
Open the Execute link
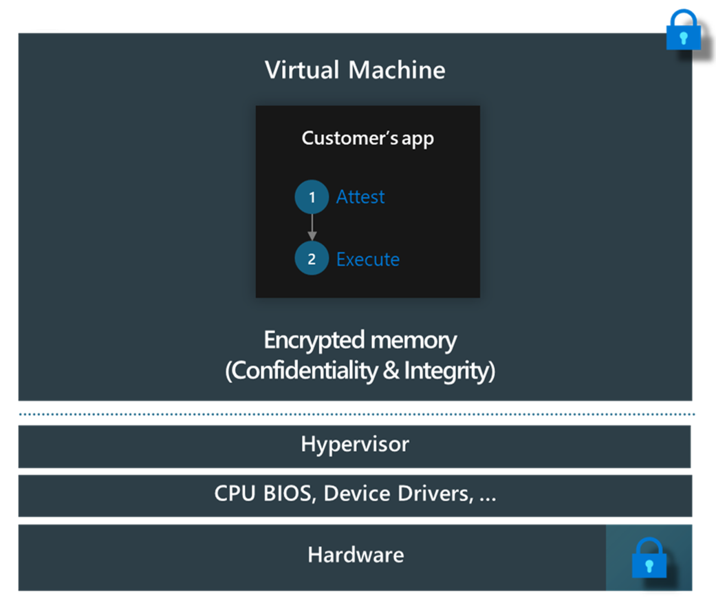[367, 259]
